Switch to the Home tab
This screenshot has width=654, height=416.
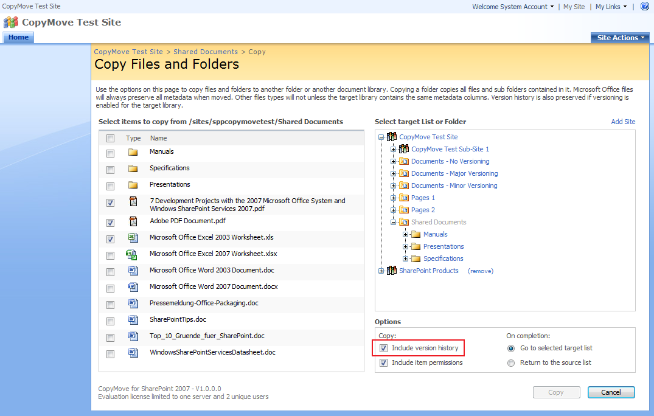pos(18,37)
